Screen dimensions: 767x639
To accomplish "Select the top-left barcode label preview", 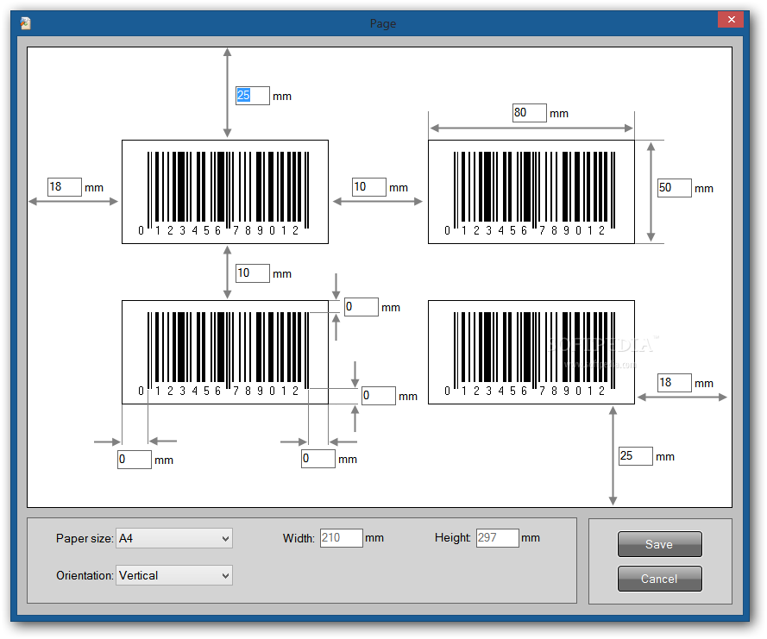I will (x=225, y=191).
